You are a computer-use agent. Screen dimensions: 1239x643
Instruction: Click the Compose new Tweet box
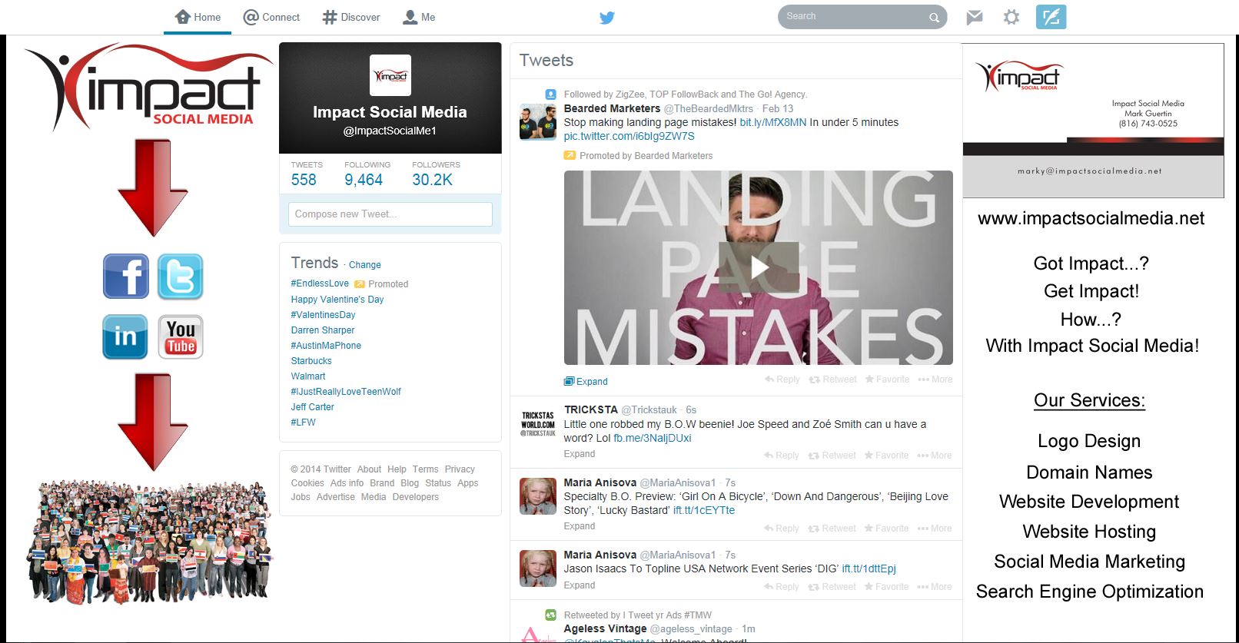click(390, 214)
